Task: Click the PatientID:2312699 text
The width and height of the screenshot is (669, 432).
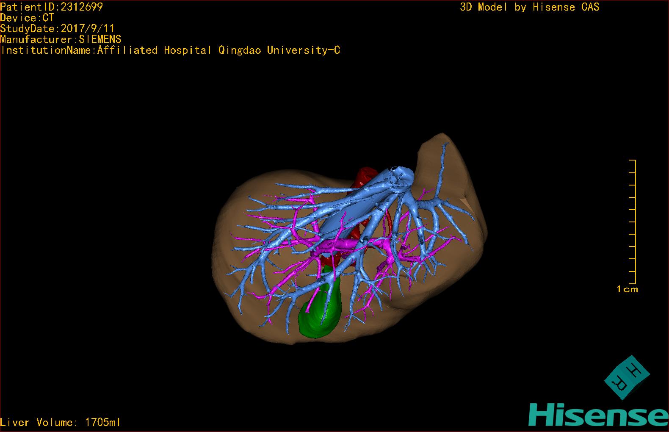Action: 51,7
